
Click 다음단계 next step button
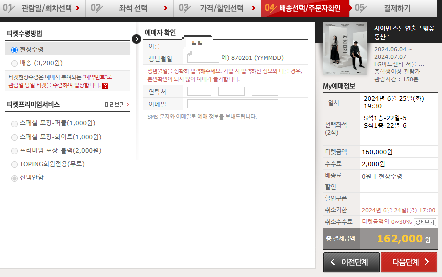409,262
